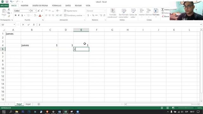Image resolution: width=203 pixels, height=114 pixels.
Task: Undo the last action
Action: [x=11, y=2]
